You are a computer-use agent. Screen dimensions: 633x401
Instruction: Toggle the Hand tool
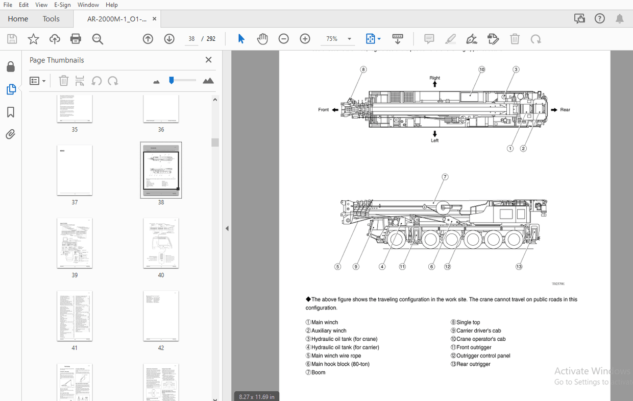point(262,39)
